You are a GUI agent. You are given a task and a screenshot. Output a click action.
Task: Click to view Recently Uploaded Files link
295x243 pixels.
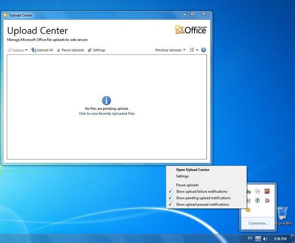106,114
